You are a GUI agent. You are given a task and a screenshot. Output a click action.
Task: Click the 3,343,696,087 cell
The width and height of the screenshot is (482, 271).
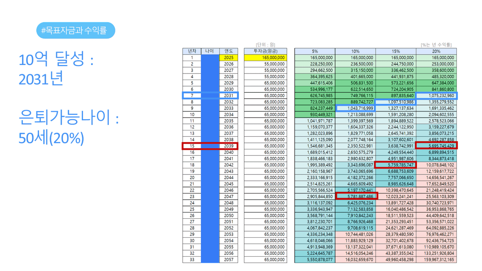point(355,165)
